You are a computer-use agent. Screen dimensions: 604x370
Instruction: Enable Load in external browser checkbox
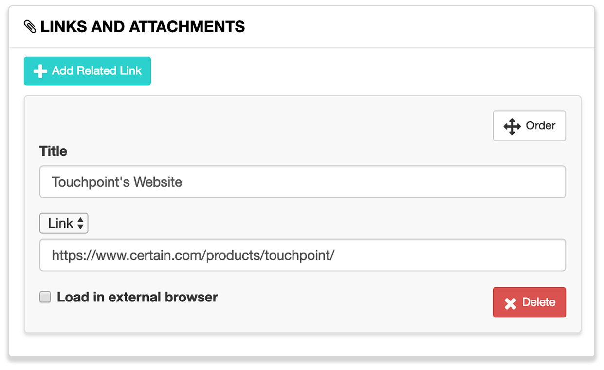pos(45,297)
